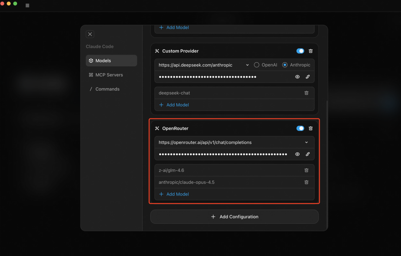401x256 pixels.
Task: Close the settings dialog with X button
Action: 90,34
